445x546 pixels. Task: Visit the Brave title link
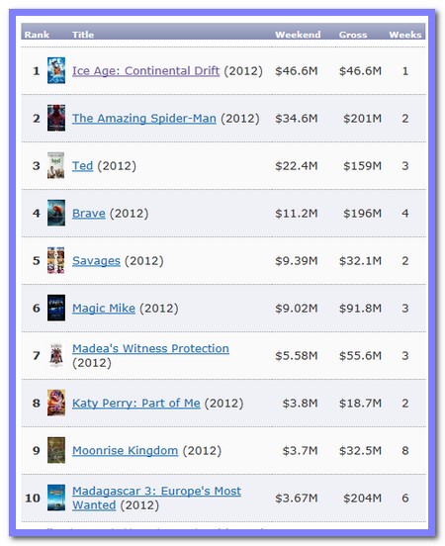[88, 213]
